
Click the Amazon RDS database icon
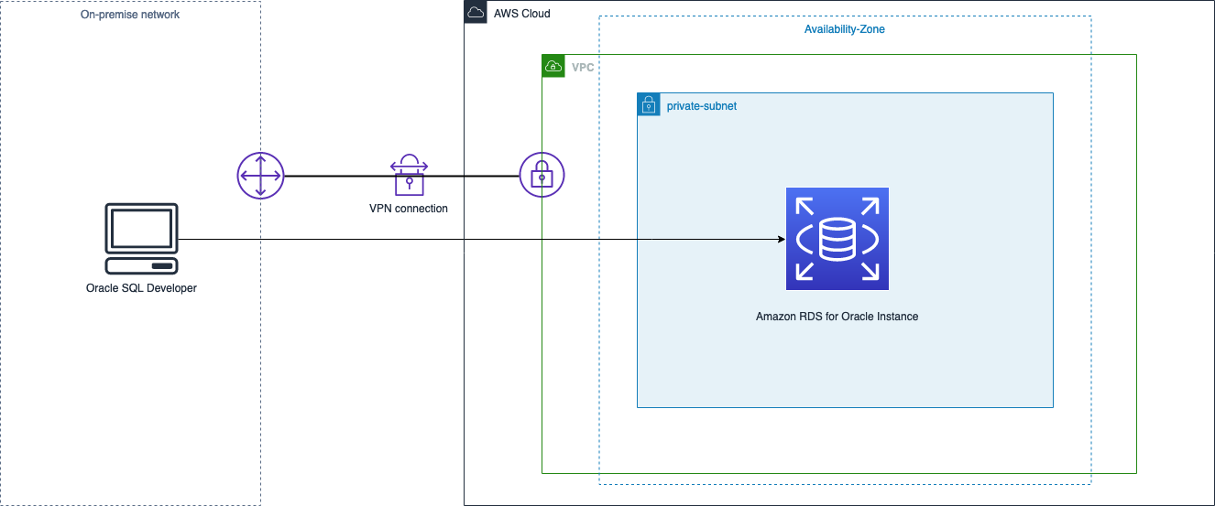[837, 239]
